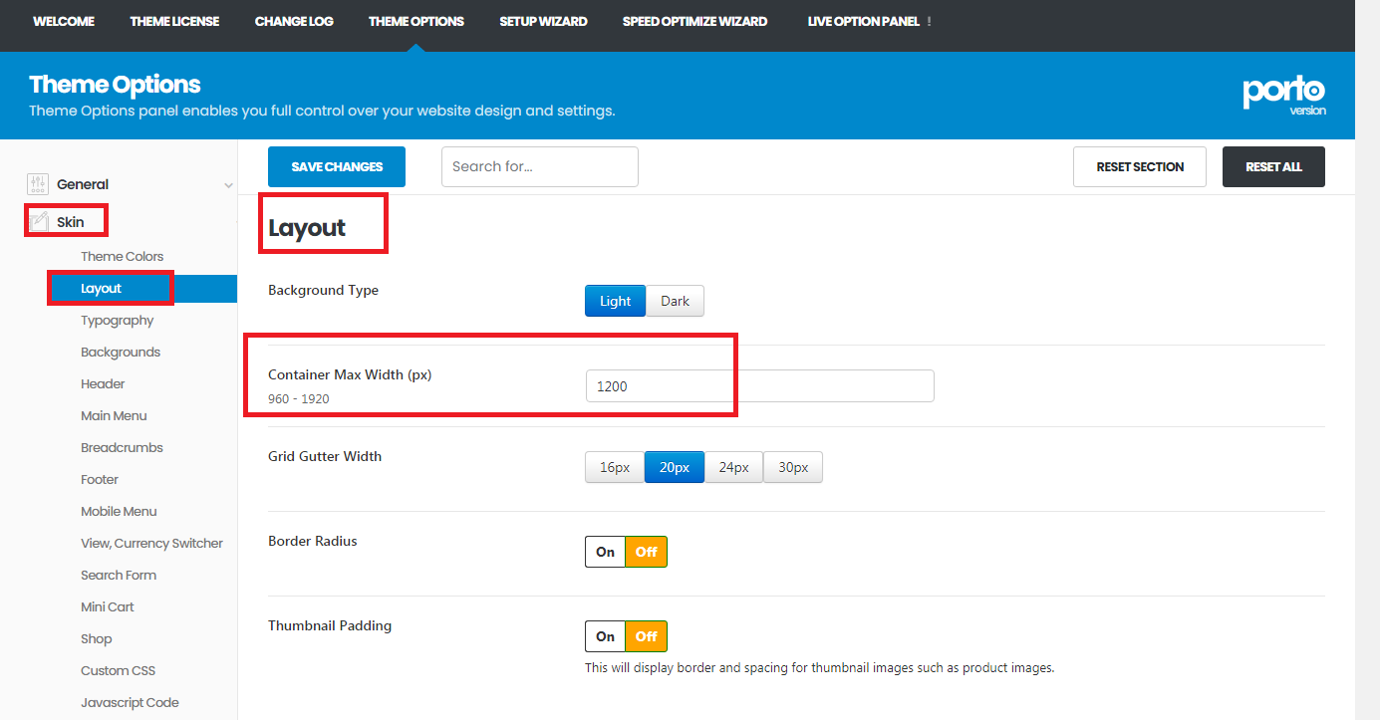Open Mini Cart settings in sidebar
The image size is (1380, 720).
pyautogui.click(x=108, y=606)
